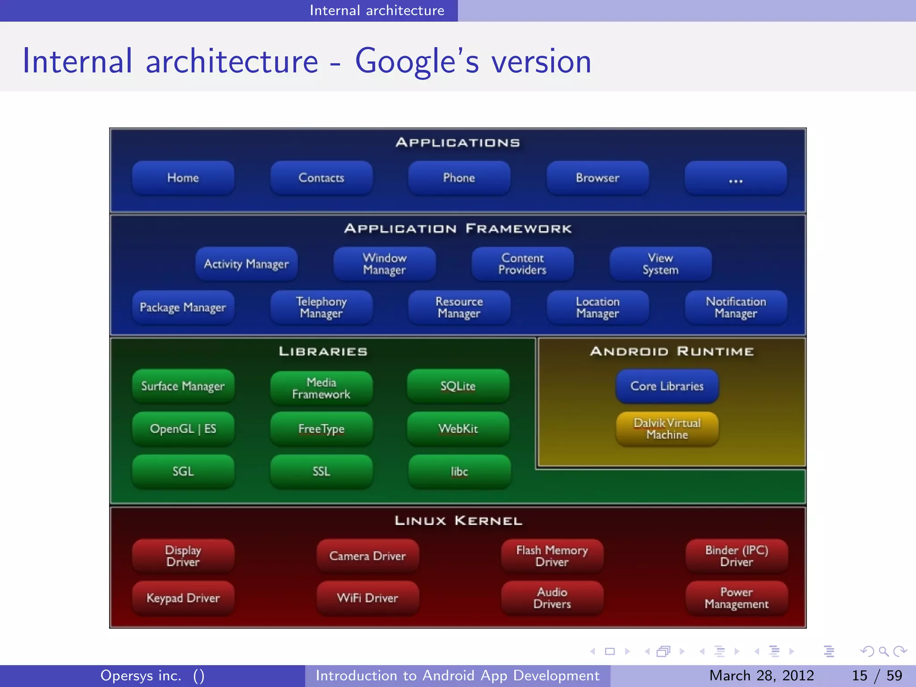The image size is (916, 687).
Task: Click the March 28, 2012 date
Action: tap(762, 675)
